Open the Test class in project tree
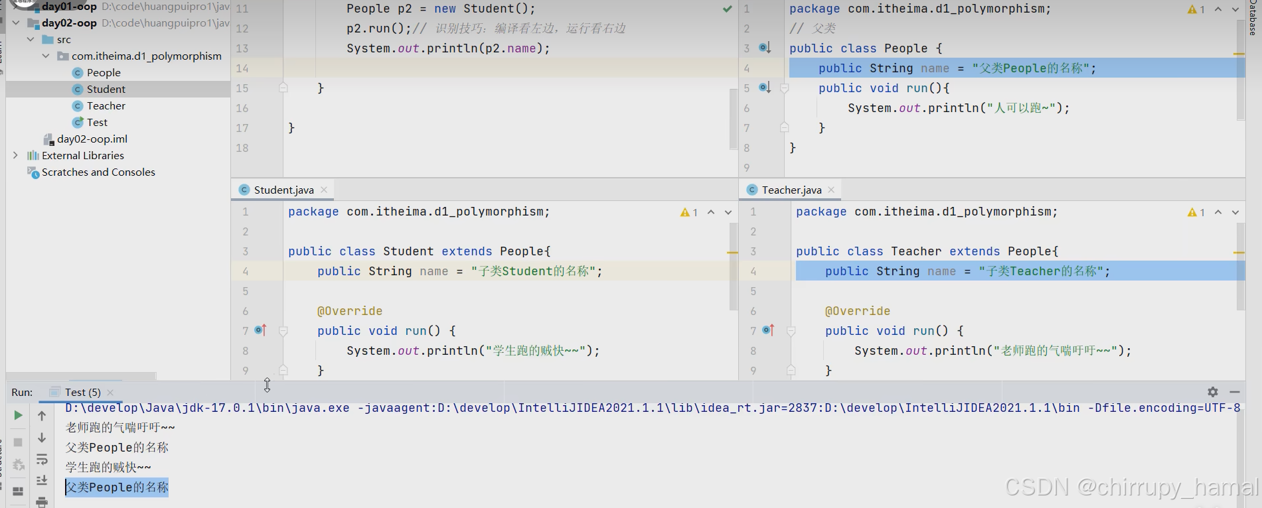Screen dimensions: 1262x508 coord(97,122)
